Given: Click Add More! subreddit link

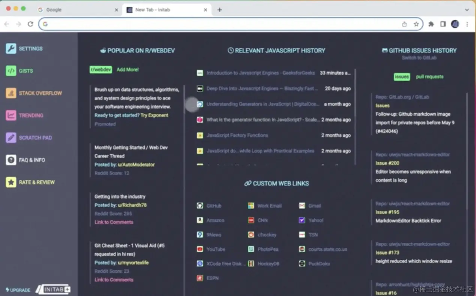Looking at the screenshot, I should (128, 69).
